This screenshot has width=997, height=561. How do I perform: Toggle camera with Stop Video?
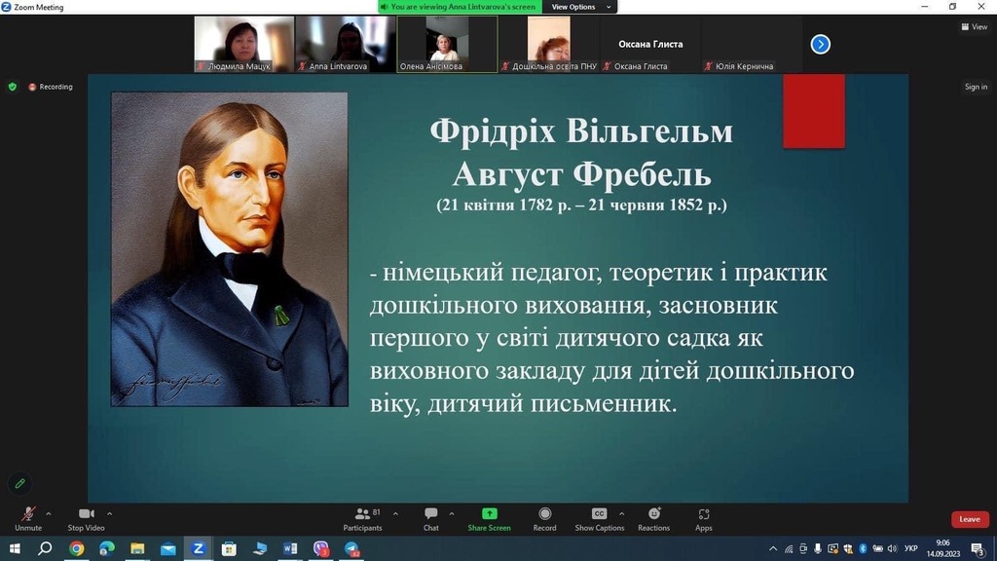[x=86, y=517]
